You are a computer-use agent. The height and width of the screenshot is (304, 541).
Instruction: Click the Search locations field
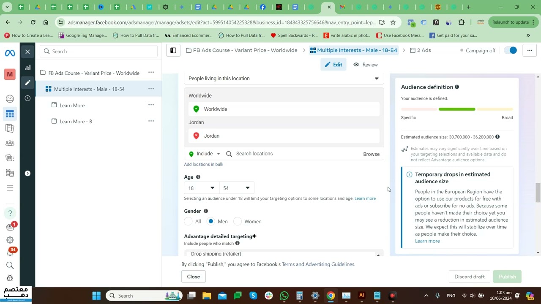click(292, 154)
